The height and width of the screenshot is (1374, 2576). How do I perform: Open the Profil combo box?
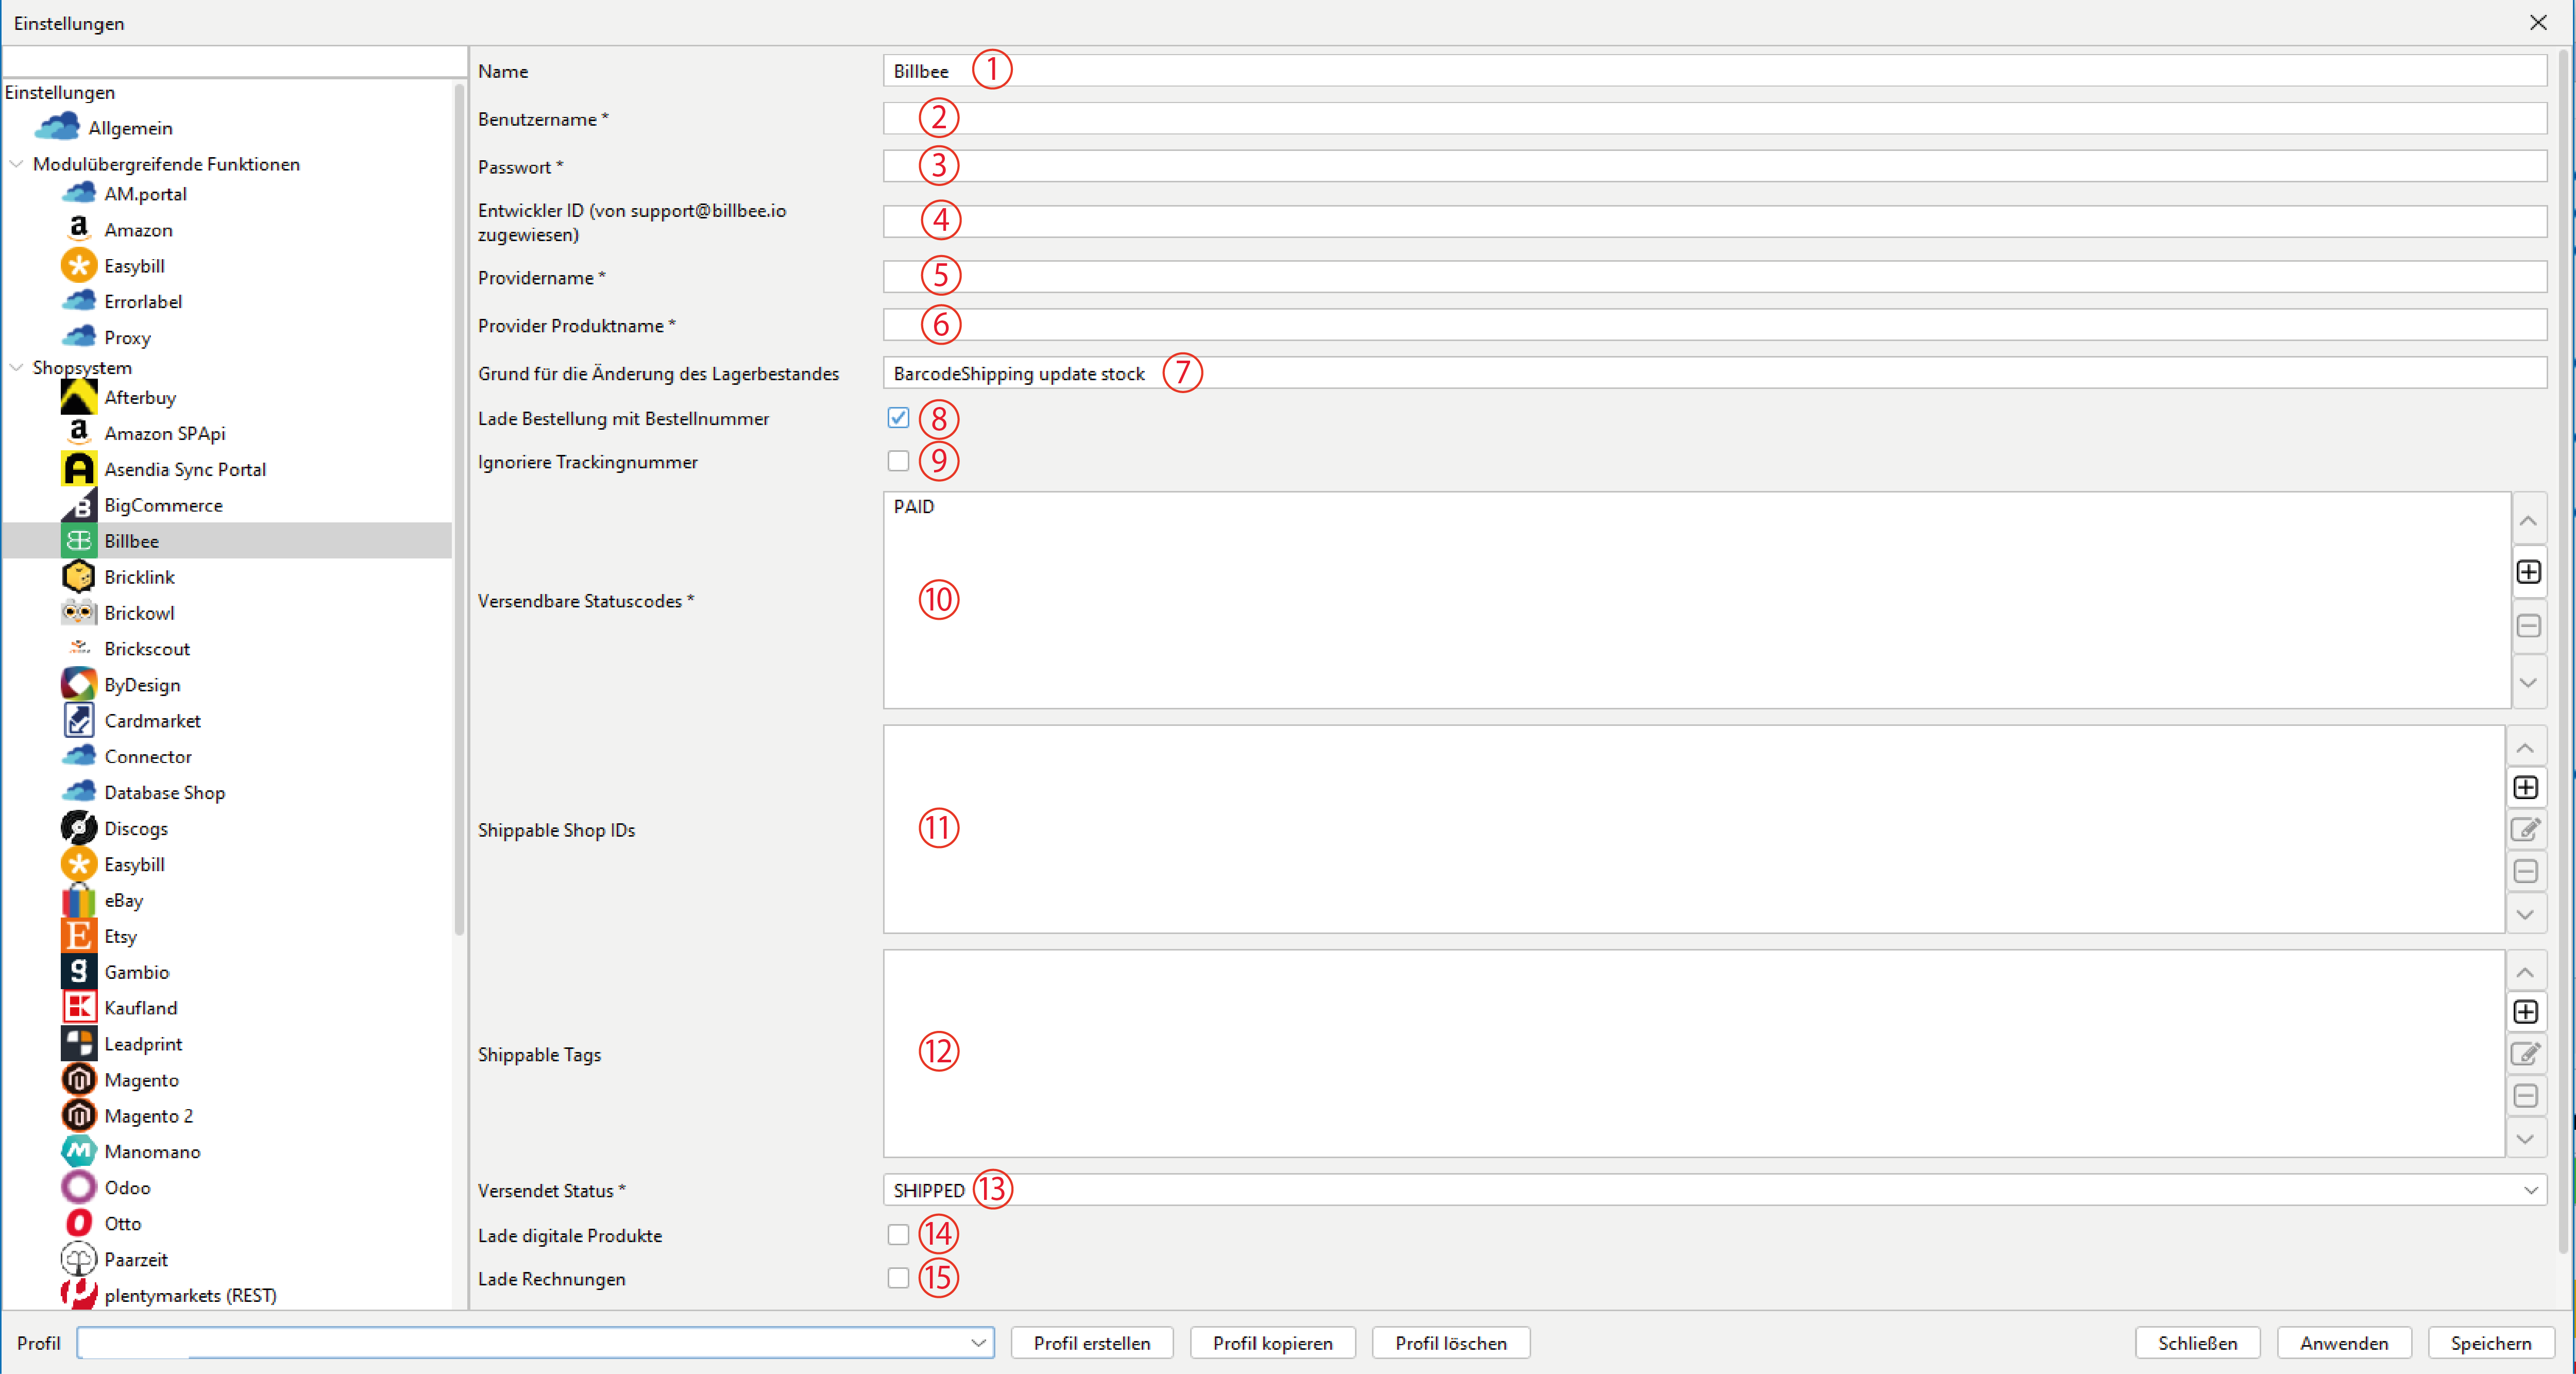[x=535, y=1343]
